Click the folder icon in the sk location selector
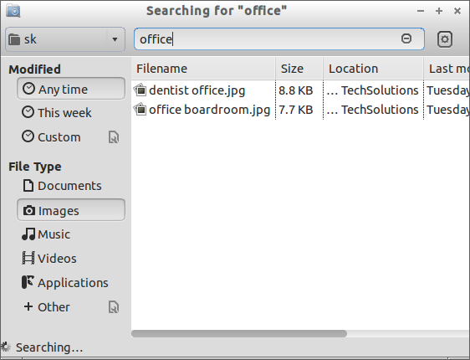The image size is (470, 360). [x=14, y=39]
